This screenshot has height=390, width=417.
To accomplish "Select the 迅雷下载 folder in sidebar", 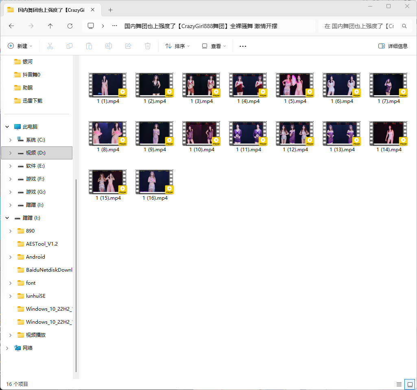I will tap(32, 101).
